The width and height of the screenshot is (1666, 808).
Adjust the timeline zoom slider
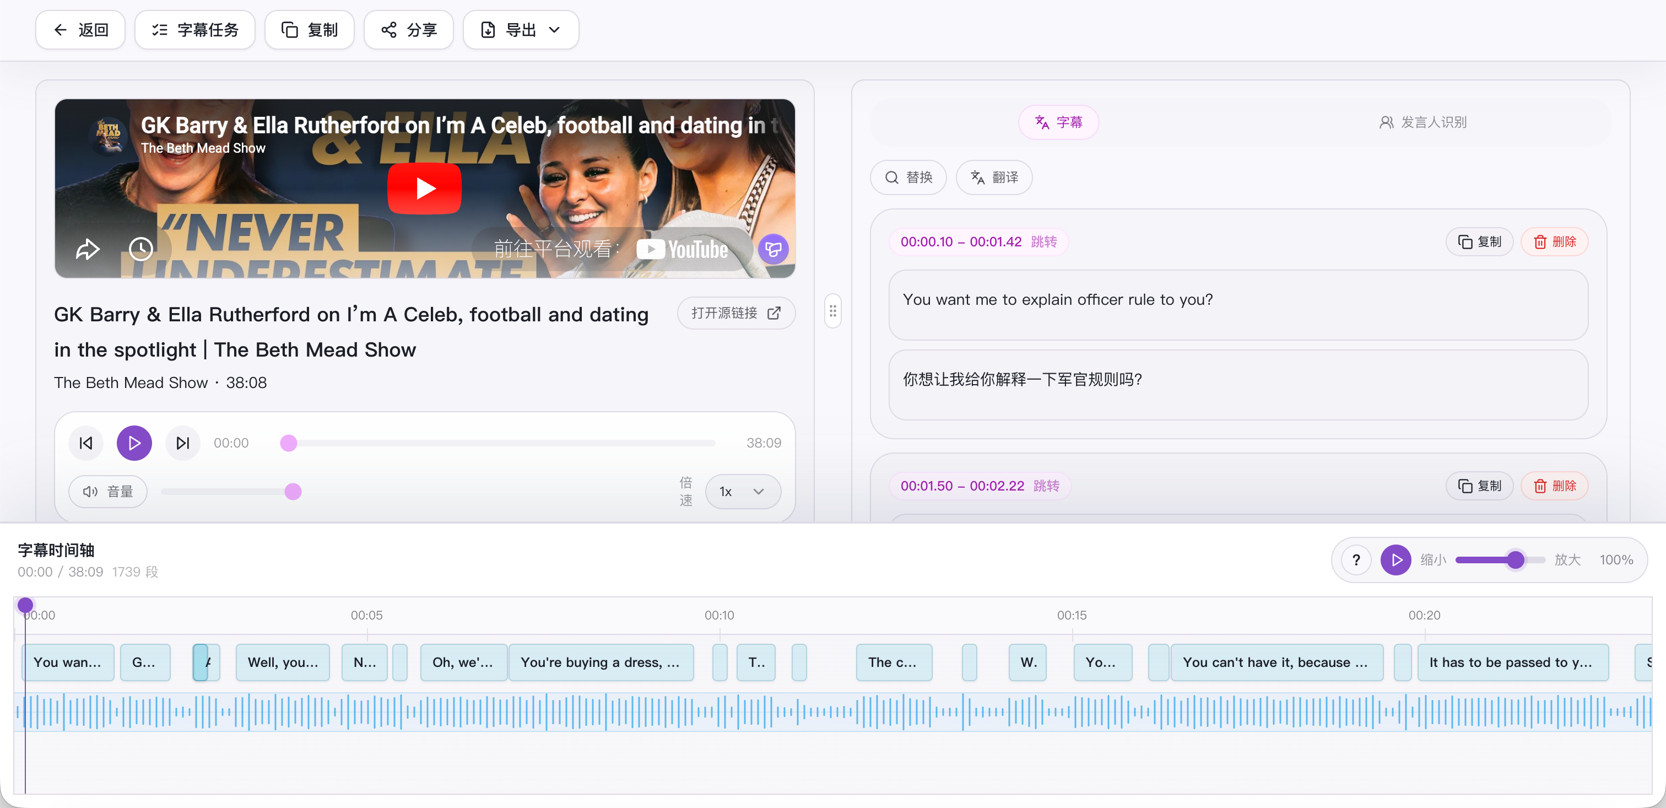[x=1500, y=559]
